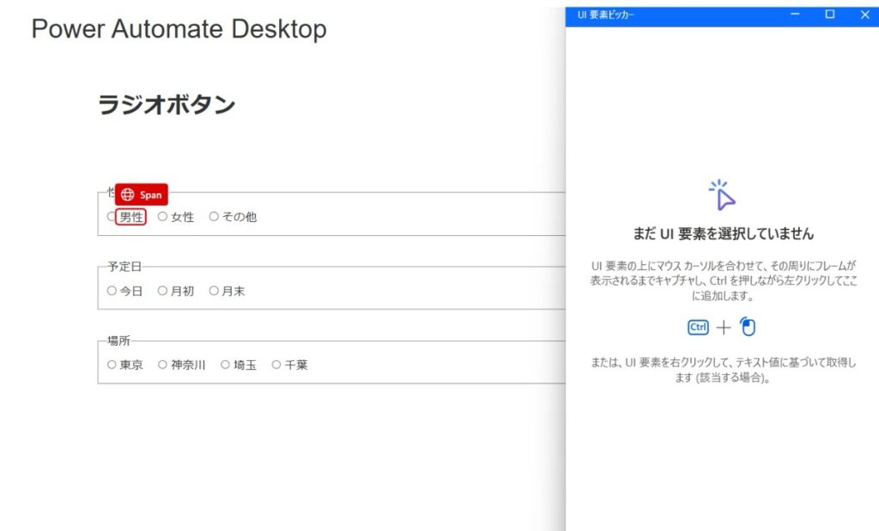Click the globe icon in Span tag
The image size is (879, 531).
tap(128, 195)
